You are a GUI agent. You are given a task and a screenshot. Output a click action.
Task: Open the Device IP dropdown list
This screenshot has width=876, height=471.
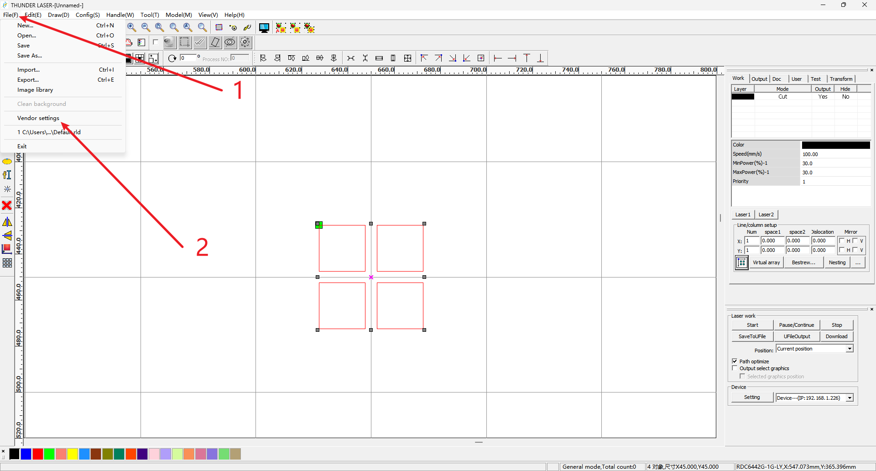coord(850,398)
